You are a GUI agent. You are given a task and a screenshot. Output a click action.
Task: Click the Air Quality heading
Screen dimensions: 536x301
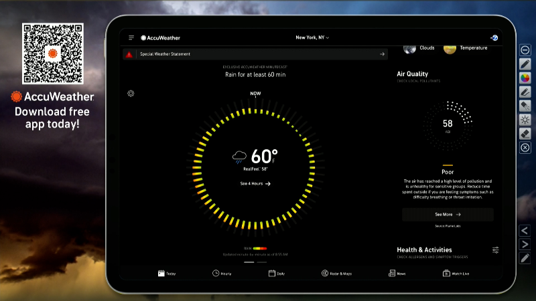click(412, 74)
